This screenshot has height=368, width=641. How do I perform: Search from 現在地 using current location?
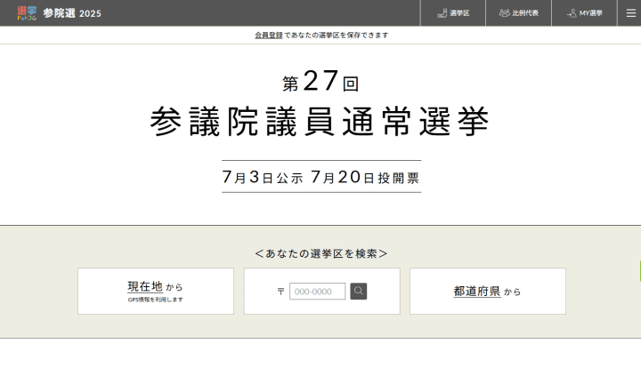[x=155, y=291]
